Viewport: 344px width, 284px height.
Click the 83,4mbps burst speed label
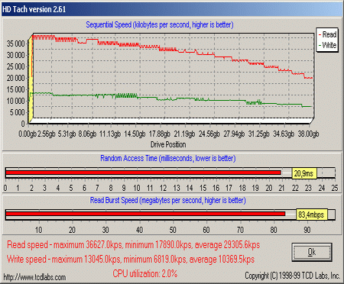(311, 215)
